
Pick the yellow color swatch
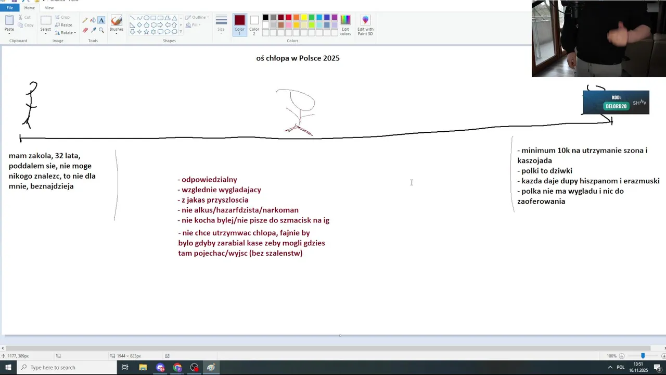[304, 17]
